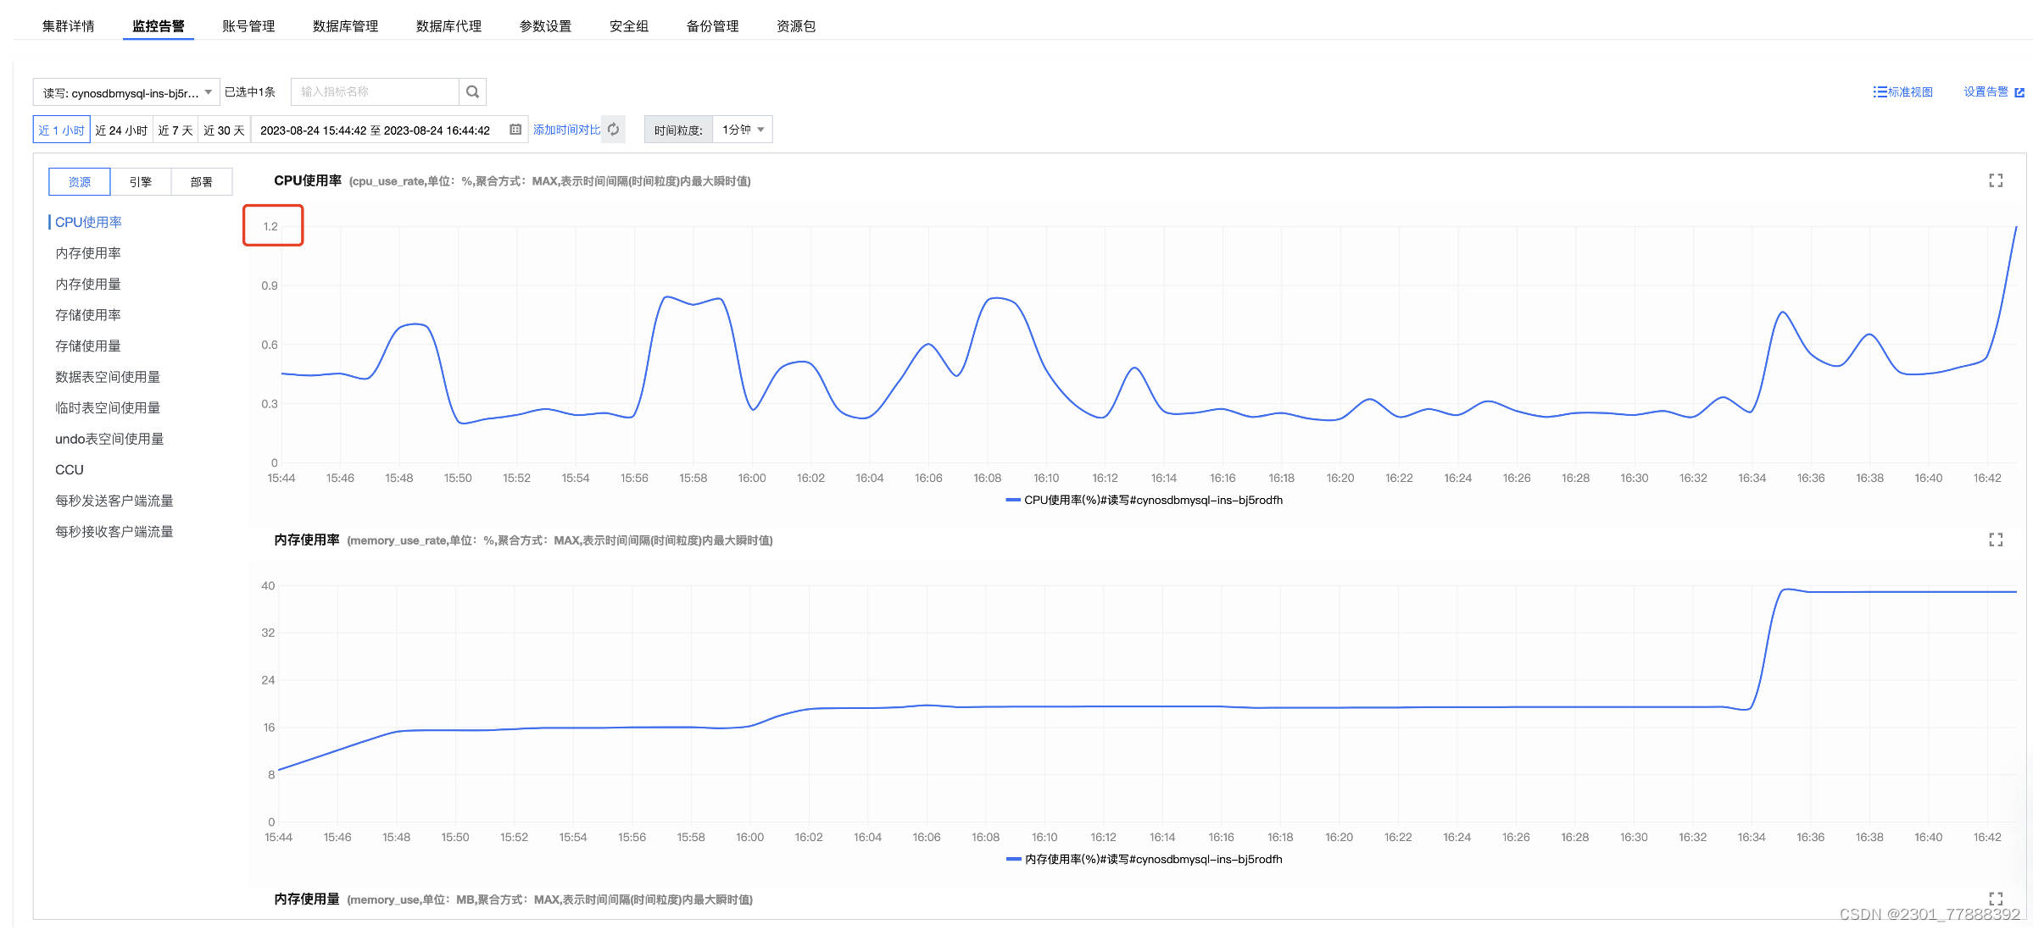Select the 近 24 小时 time range
This screenshot has height=930, width=2033.
121,130
